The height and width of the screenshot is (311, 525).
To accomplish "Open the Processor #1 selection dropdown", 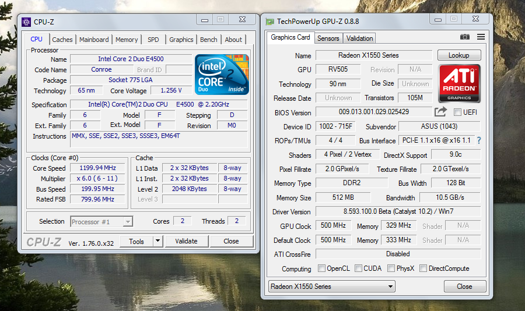I will [101, 221].
